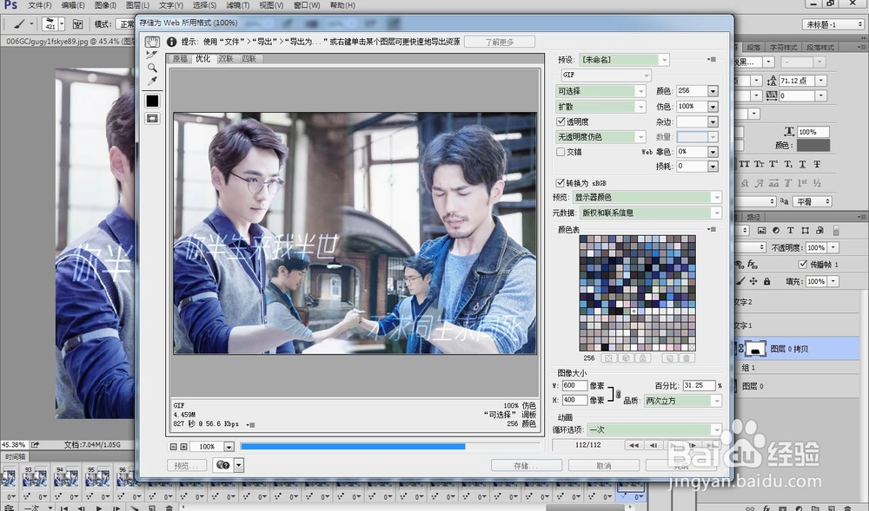Click the new color icon under color table
The image size is (869, 511).
click(x=669, y=358)
